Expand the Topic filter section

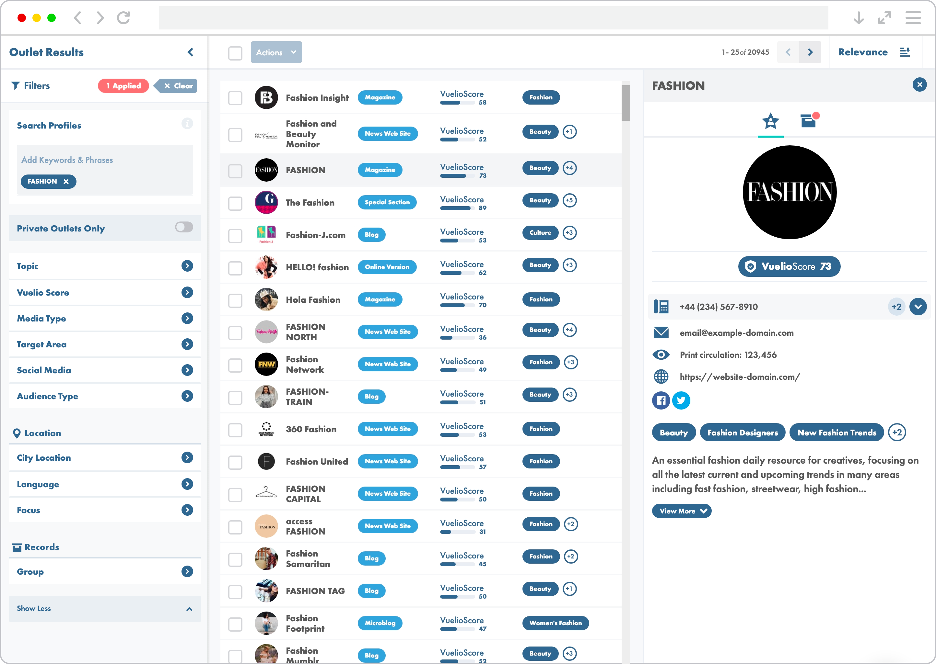coord(187,266)
